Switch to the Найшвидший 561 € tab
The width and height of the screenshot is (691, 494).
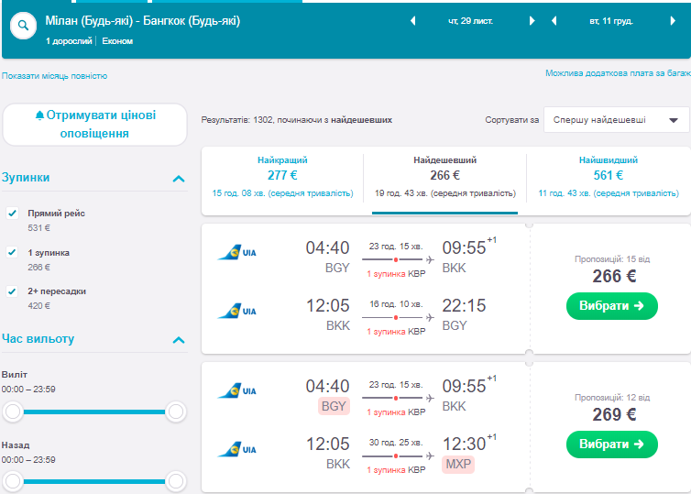coord(609,175)
